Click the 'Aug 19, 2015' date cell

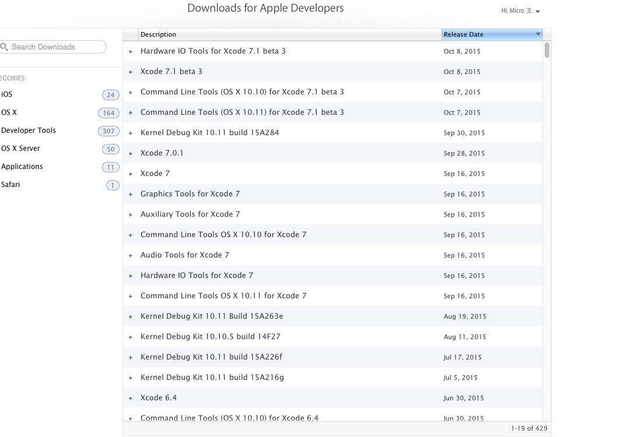tap(465, 316)
